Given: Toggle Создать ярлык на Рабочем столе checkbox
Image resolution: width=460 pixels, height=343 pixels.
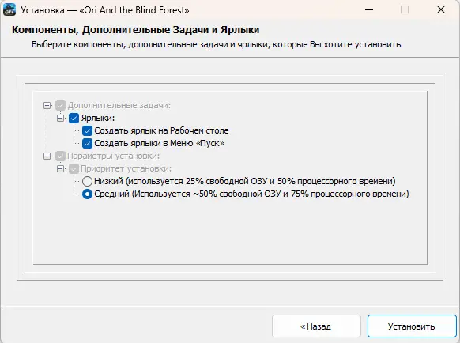Looking at the screenshot, I should [87, 131].
